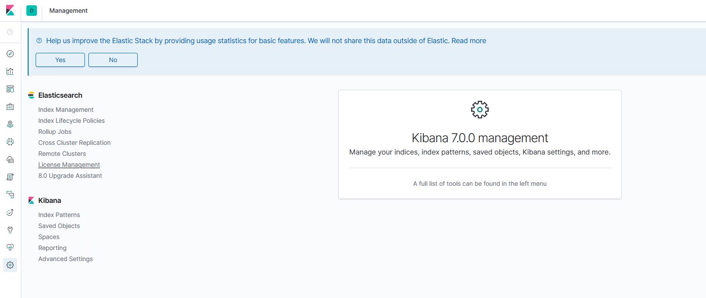Go to Rollup Jobs
Image resolution: width=706 pixels, height=298 pixels.
(x=55, y=132)
